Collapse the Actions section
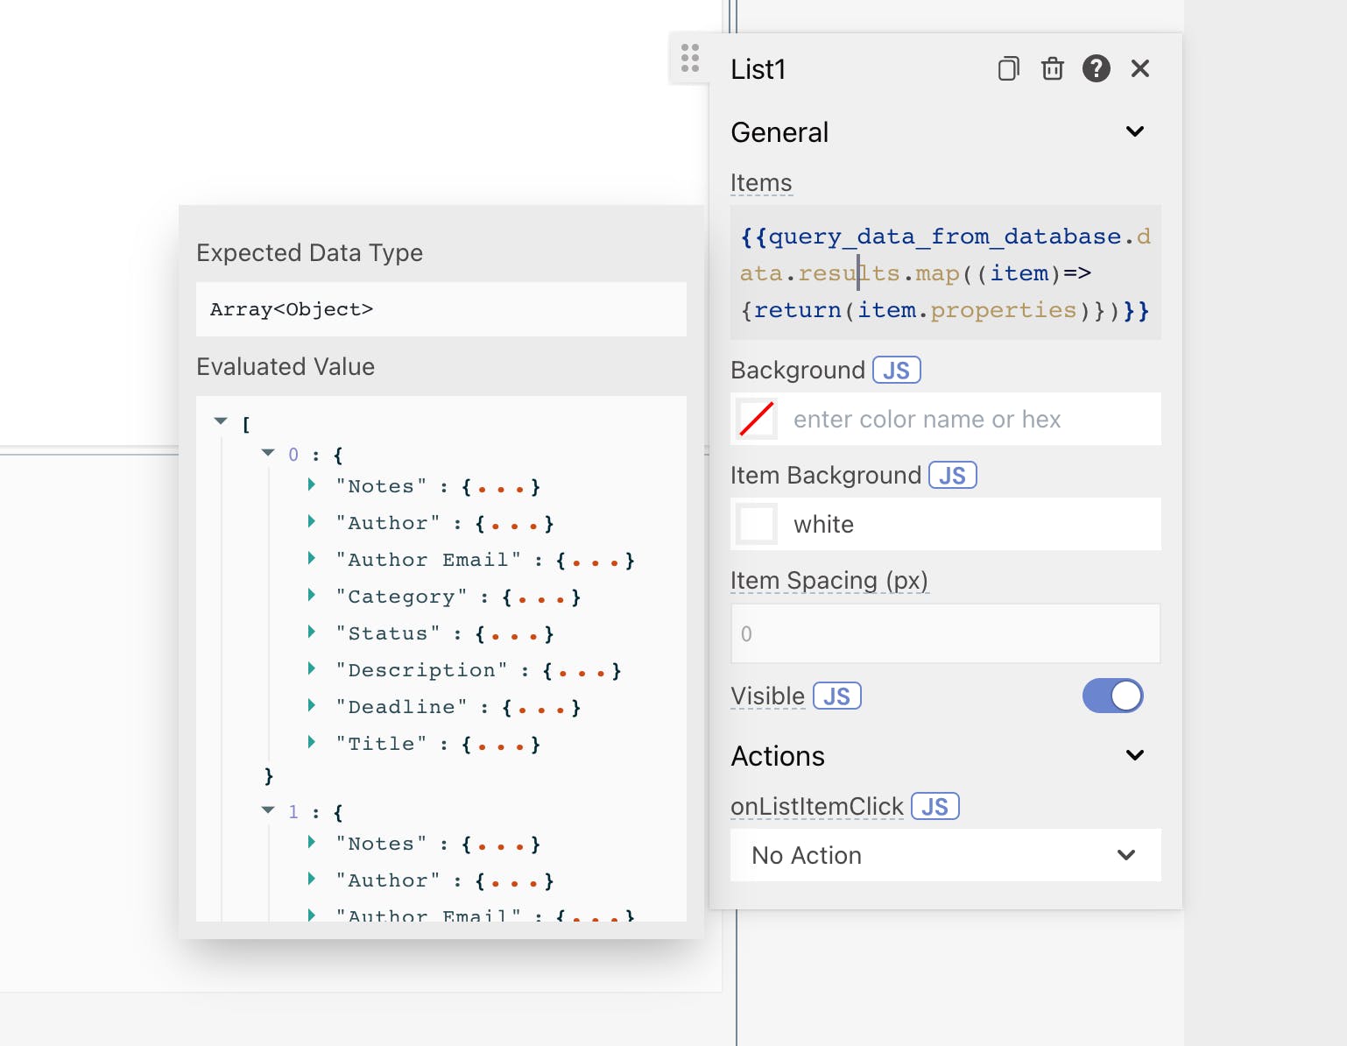This screenshot has width=1347, height=1046. point(1134,756)
